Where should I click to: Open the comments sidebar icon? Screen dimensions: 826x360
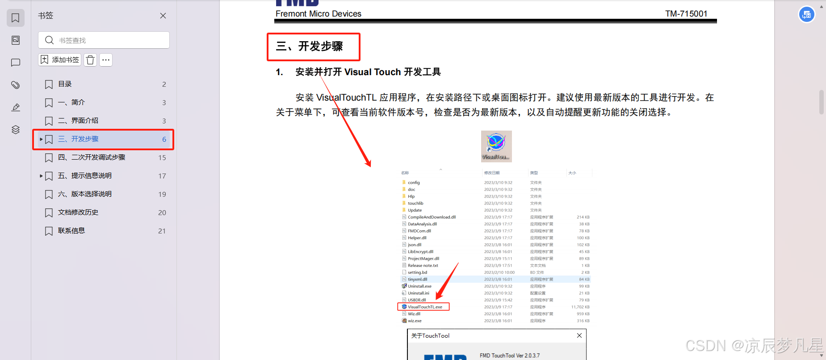[x=16, y=63]
